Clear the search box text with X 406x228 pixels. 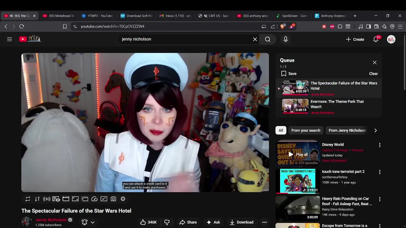(255, 39)
